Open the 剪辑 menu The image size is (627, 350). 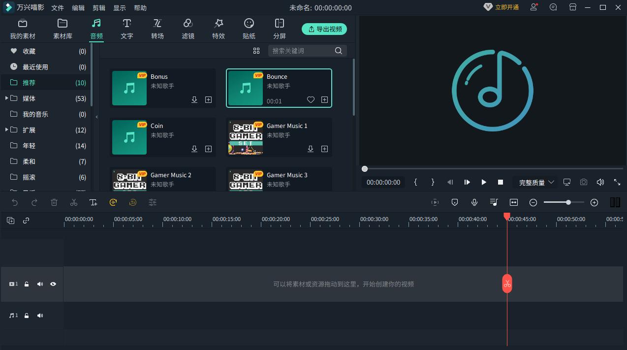point(98,7)
